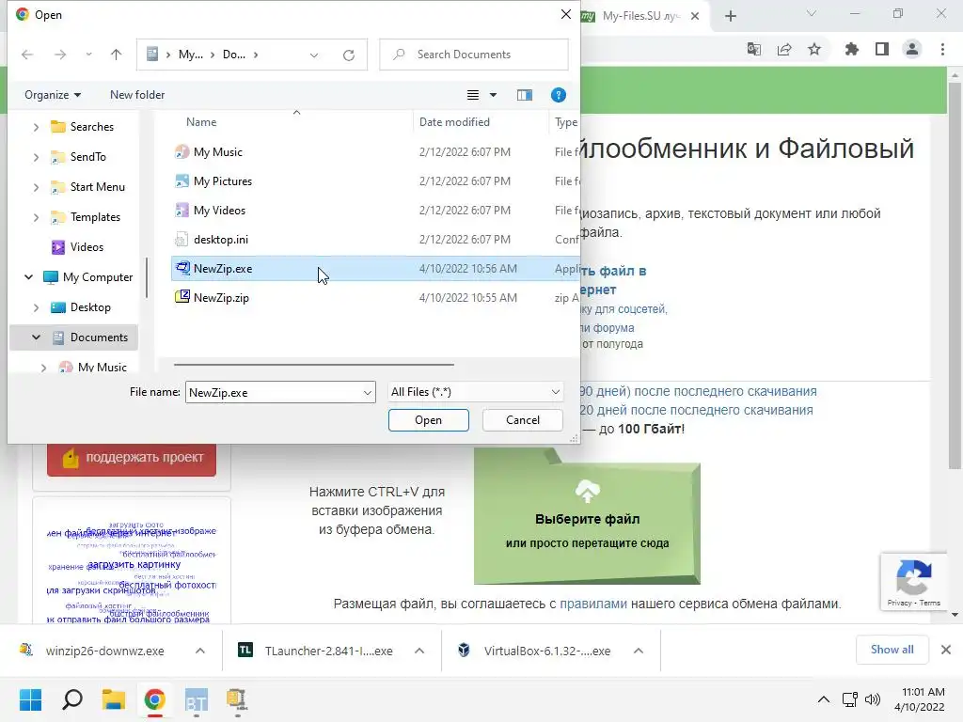Expand the Searches tree node

point(36,127)
